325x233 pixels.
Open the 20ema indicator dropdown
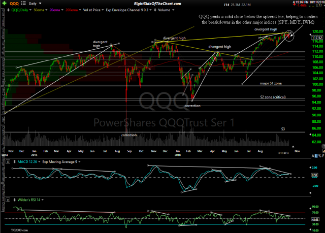62,10
